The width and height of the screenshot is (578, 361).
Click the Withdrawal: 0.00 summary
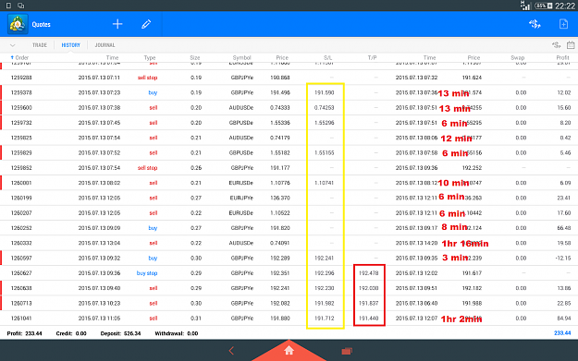[177, 333]
